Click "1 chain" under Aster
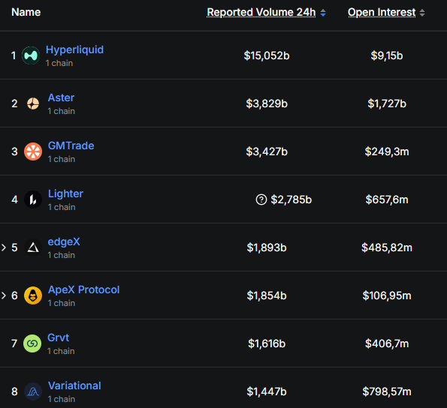The image size is (447, 408). (62, 111)
